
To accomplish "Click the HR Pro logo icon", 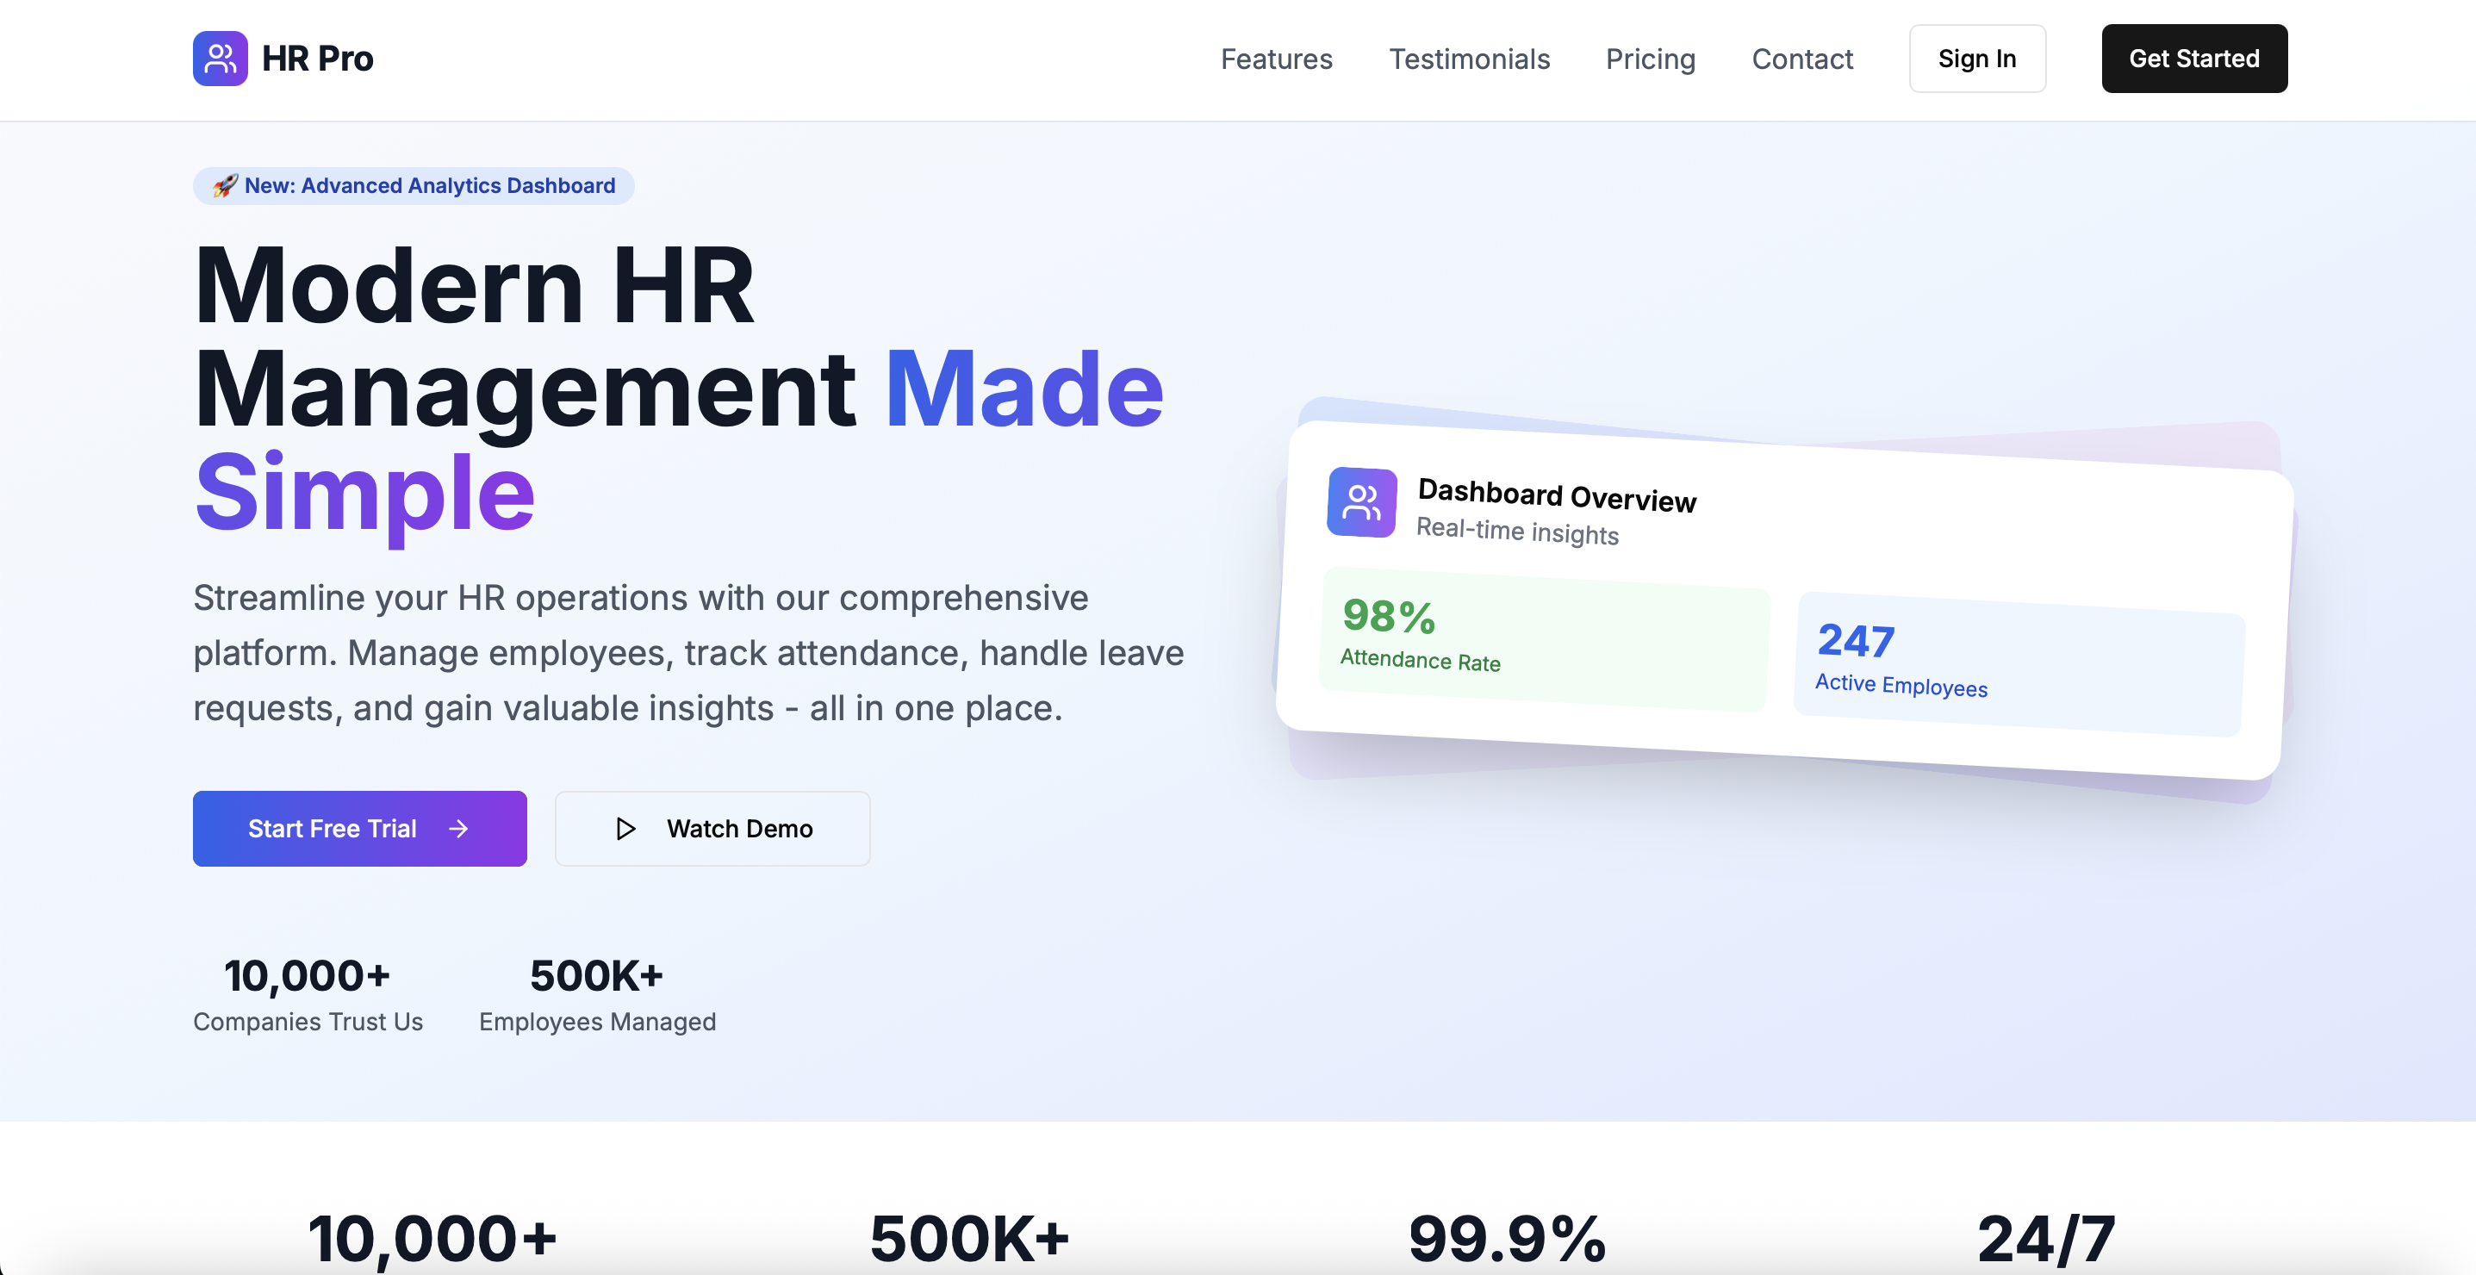I will [x=220, y=59].
